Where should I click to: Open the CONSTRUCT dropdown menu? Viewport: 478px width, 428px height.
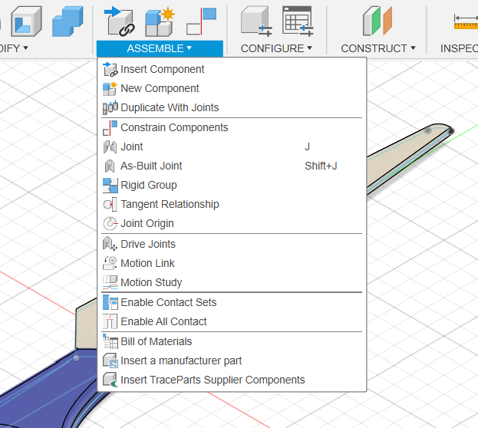tap(377, 48)
